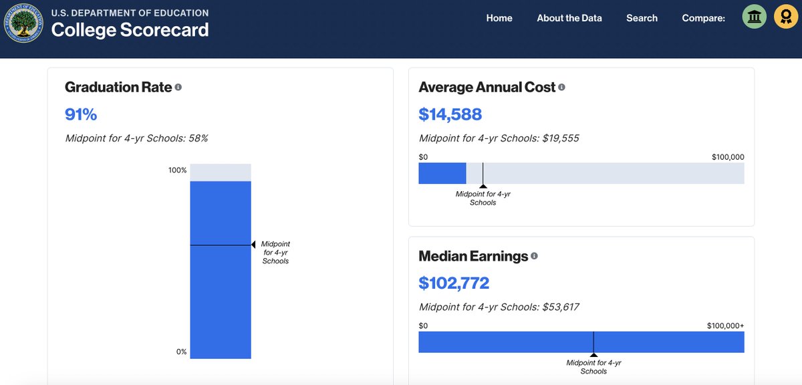The height and width of the screenshot is (385, 802).
Task: Click 'Midpoint for 4-yr Schools: $19,555' text
Action: (499, 138)
